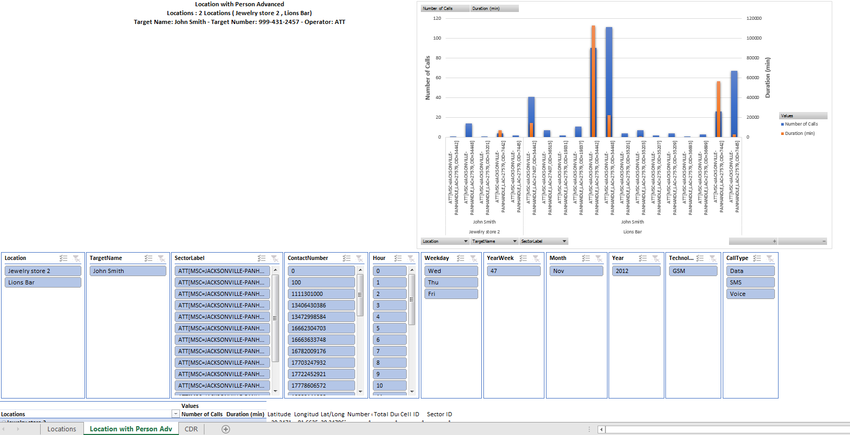Add a new sheet with the plus icon
This screenshot has width=850, height=435.
point(226,429)
